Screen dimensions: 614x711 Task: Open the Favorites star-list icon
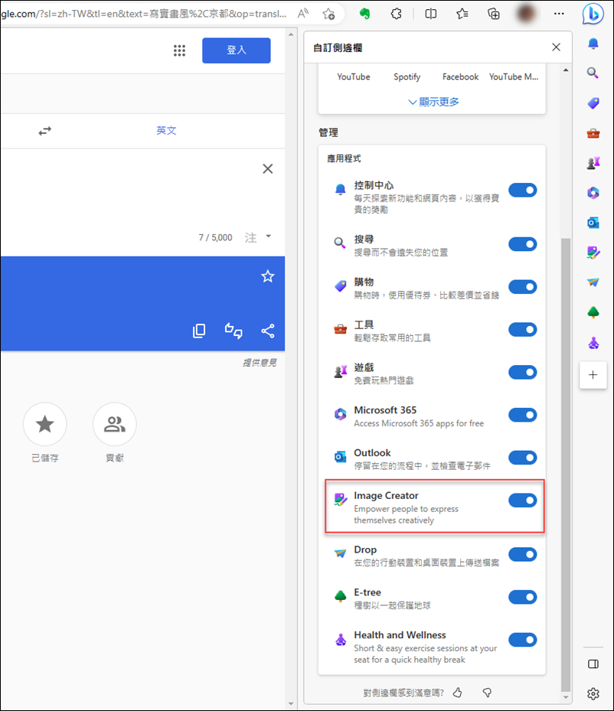tap(462, 14)
